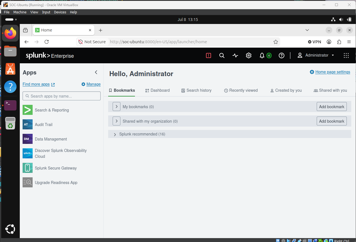Image resolution: width=356 pixels, height=242 pixels.
Task: Expand the Splunk recommended section
Action: (115, 134)
